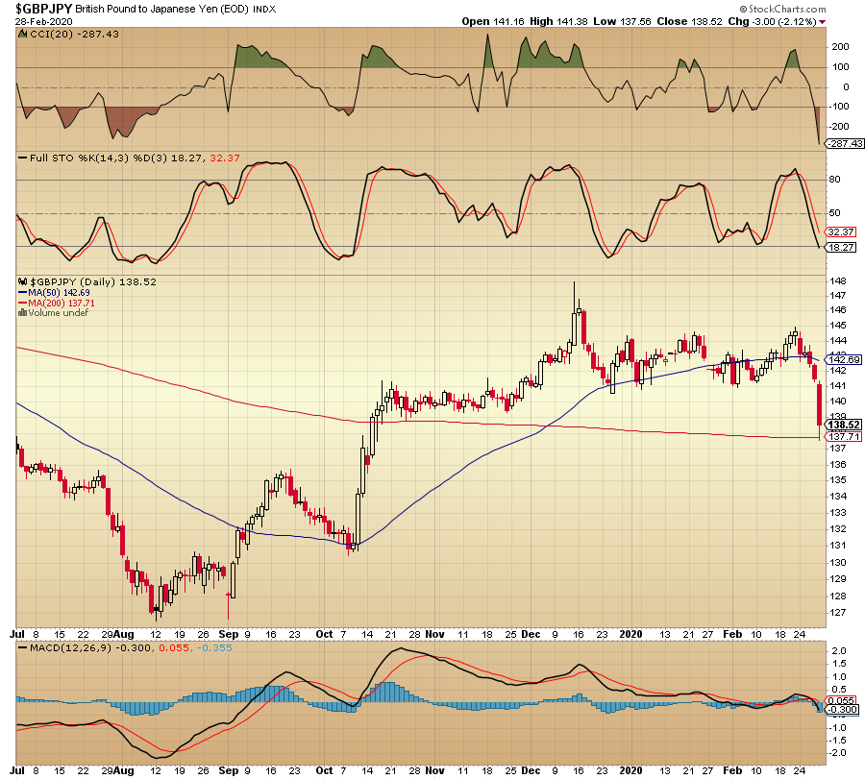Click the red down-arrow after Chg value

point(822,22)
